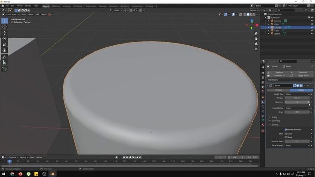Open the Material properties tab
This screenshot has width=315, height=177.
tap(263, 125)
